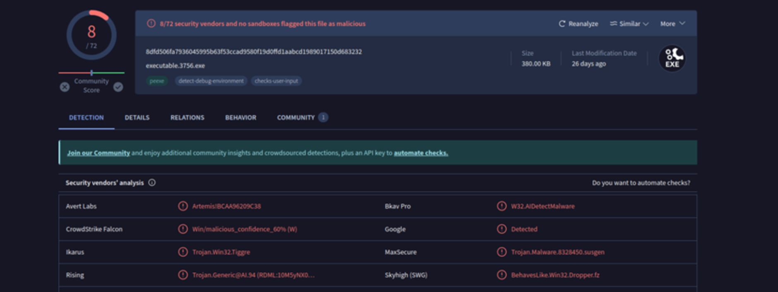
Task: Vote positive with community score checkmark
Action: click(x=118, y=87)
